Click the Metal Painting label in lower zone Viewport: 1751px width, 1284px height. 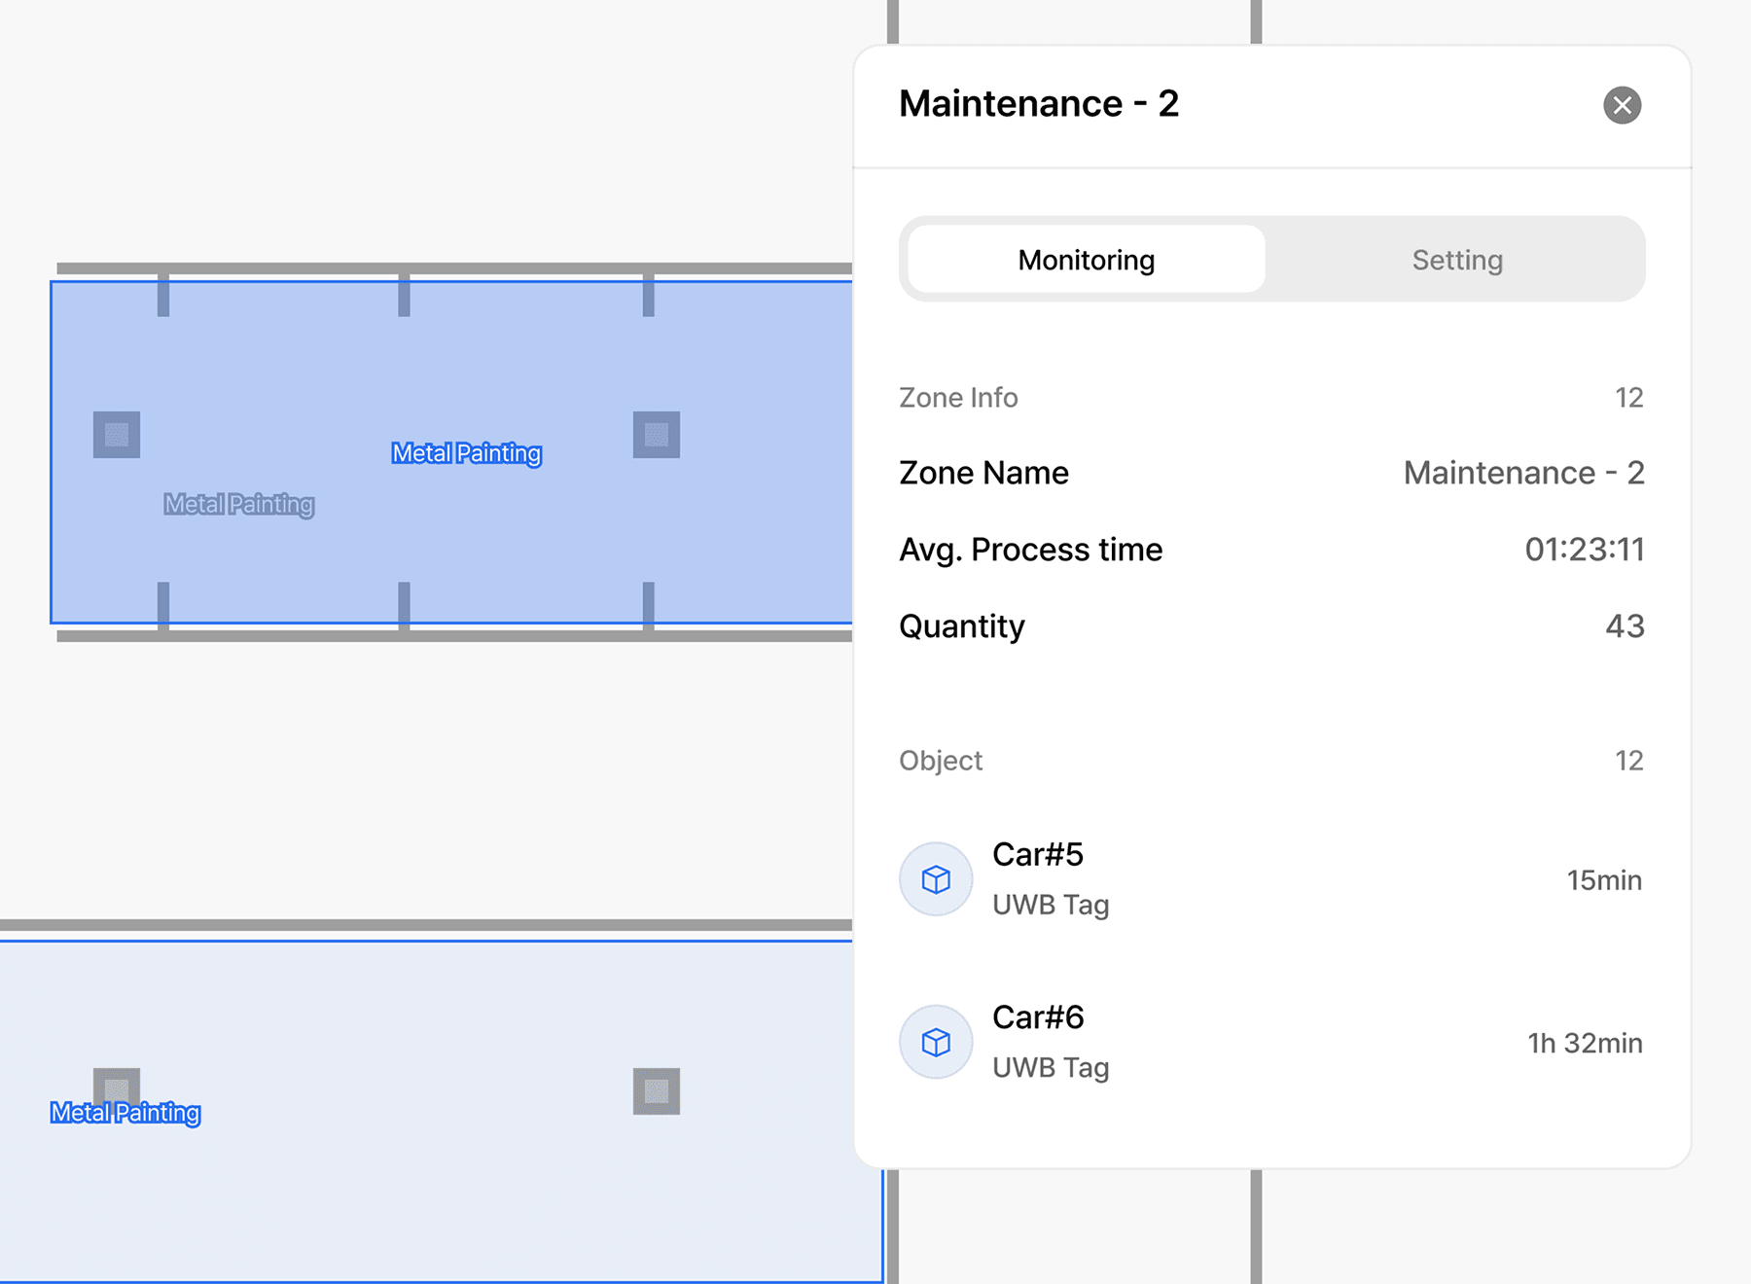click(125, 1113)
